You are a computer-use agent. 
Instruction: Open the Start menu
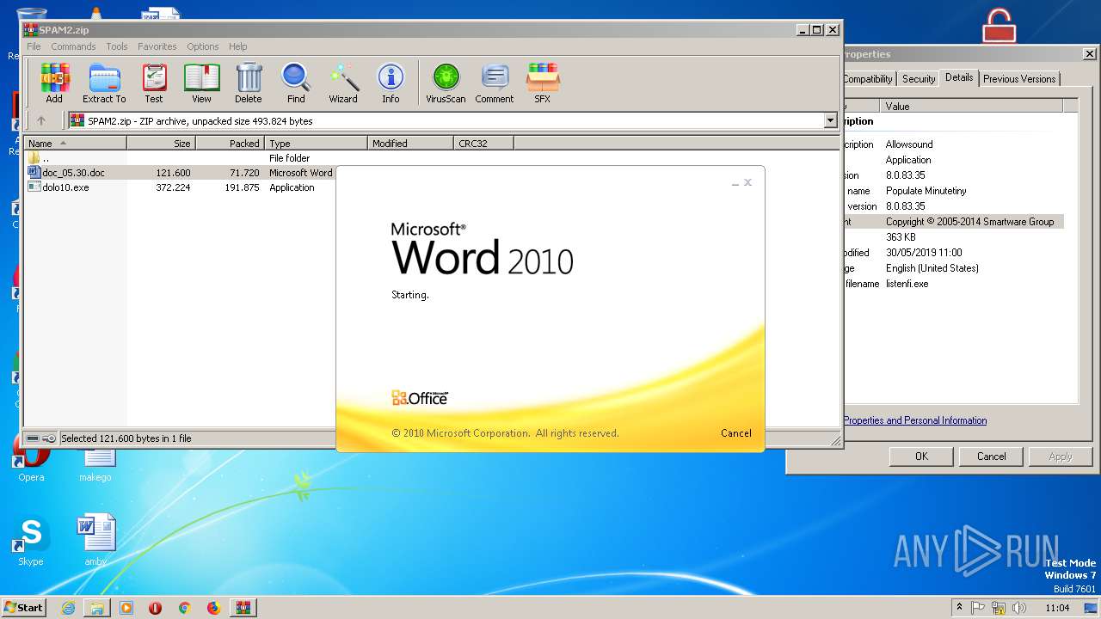click(x=23, y=608)
